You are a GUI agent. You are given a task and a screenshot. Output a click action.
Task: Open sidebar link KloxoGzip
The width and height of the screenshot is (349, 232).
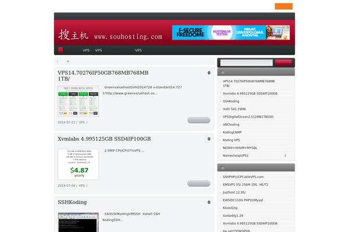[x=230, y=208]
